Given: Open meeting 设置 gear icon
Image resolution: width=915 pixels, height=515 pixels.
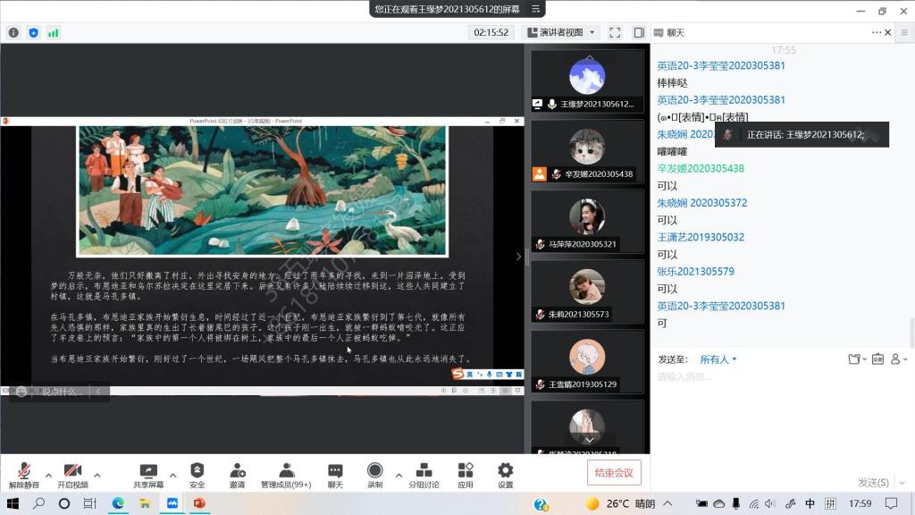Looking at the screenshot, I should [506, 474].
